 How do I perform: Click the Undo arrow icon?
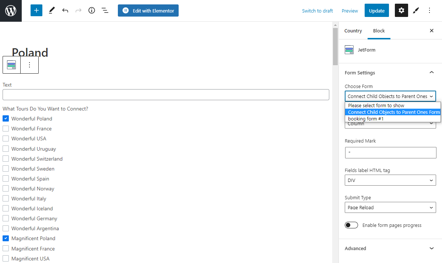65,10
